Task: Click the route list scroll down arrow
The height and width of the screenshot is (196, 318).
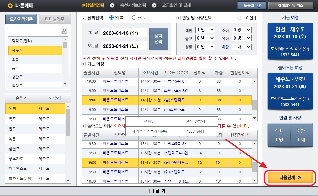Action: [68, 181]
